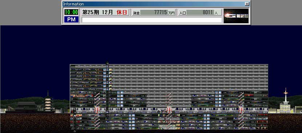Open the tower rating star image
Viewport: 302px width, 133px height.
click(x=236, y=16)
